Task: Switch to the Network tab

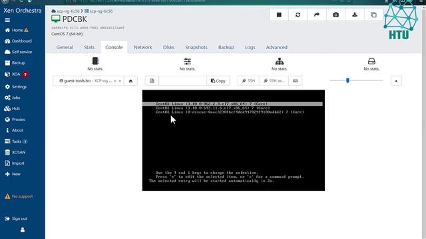Action: tap(142, 47)
